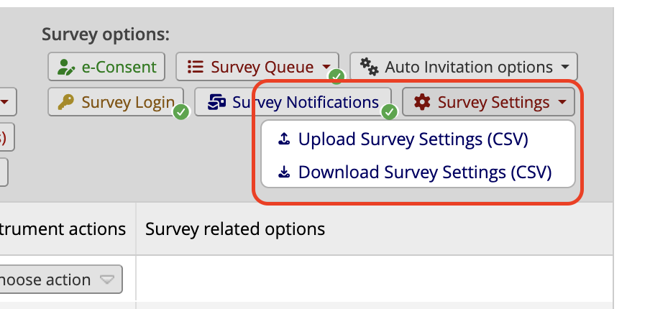The height and width of the screenshot is (309, 650).
Task: Click the Survey Notifications mail icon
Action: click(216, 103)
